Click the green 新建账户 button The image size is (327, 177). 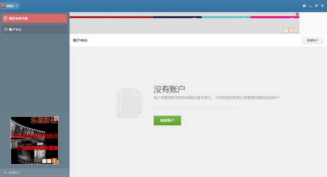point(167,120)
